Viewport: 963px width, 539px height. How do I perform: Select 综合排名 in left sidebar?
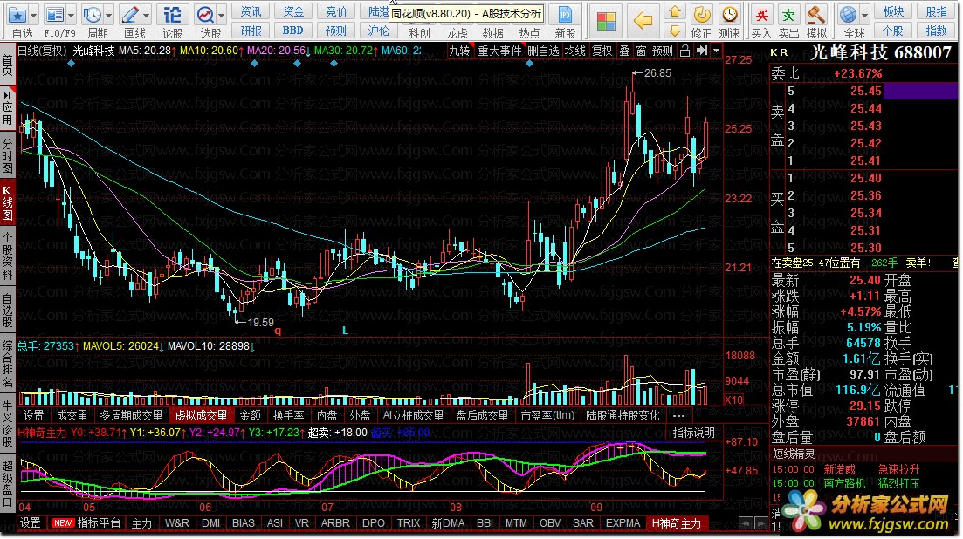pos(7,365)
